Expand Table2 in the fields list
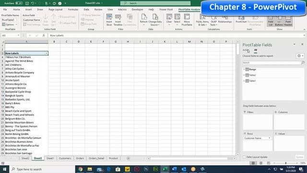Screen dimensions: 307x173 [244, 75]
